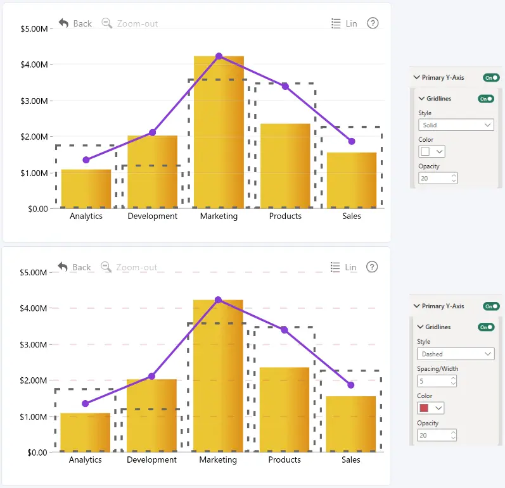Viewport: 505px width, 488px height.
Task: Click Back text in bottom chart
Action: tap(82, 267)
